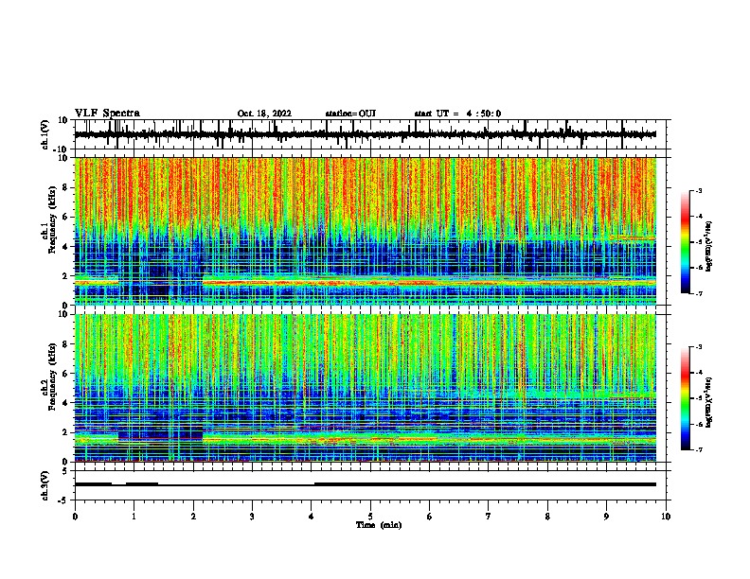Click time axis tick label "2"
Viewport: 750px width, 579px height.
coord(193,517)
